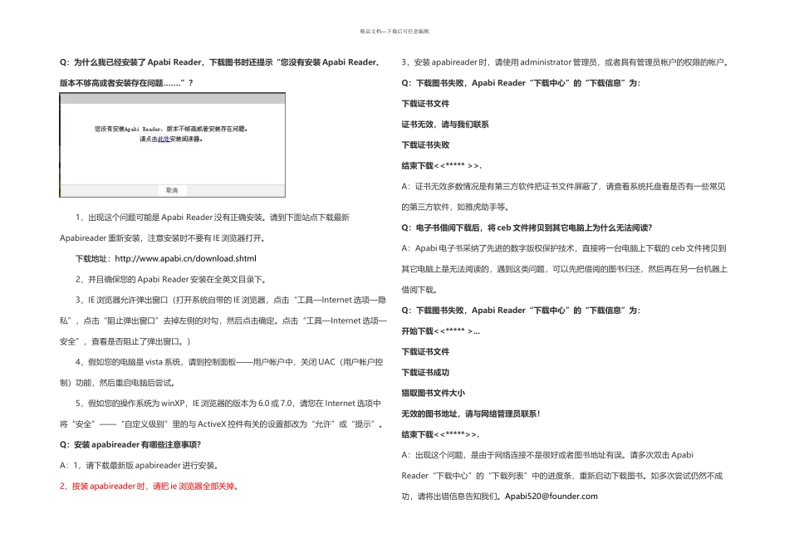Screen dimensions: 789x558
Task: Click the '此处' link inside the embedded dialog image
Action: click(x=164, y=139)
